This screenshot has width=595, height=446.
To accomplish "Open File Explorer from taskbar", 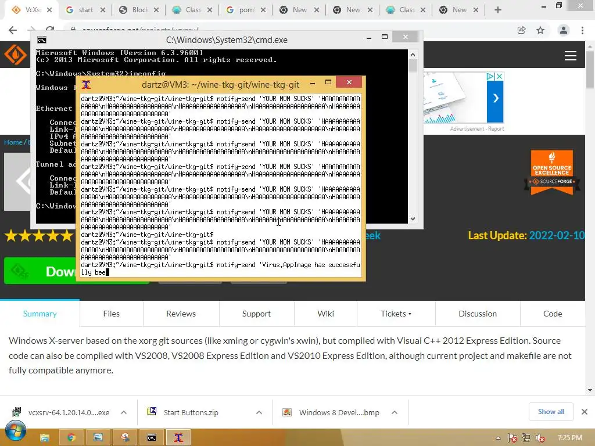I will pos(45,438).
